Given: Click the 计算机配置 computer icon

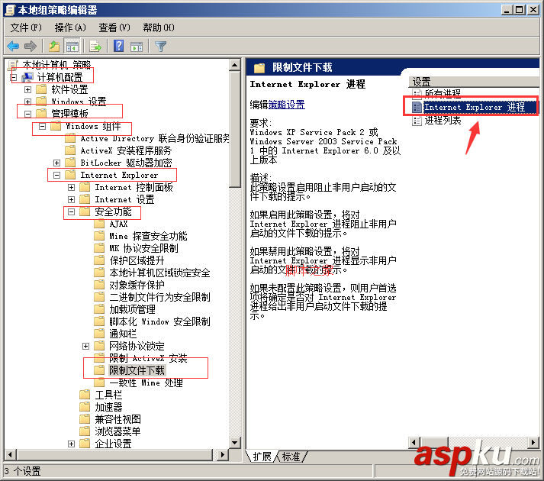Looking at the screenshot, I should [27, 77].
